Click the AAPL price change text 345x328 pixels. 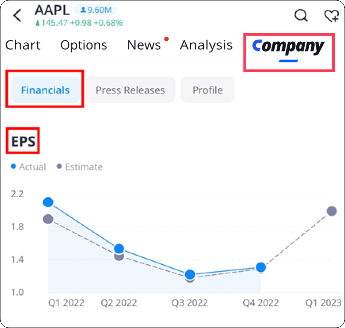(x=79, y=23)
